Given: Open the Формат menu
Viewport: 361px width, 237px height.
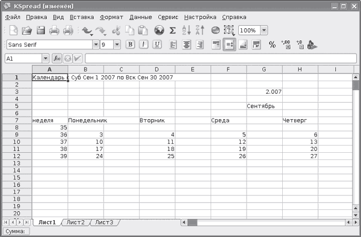Looking at the screenshot, I should [111, 17].
